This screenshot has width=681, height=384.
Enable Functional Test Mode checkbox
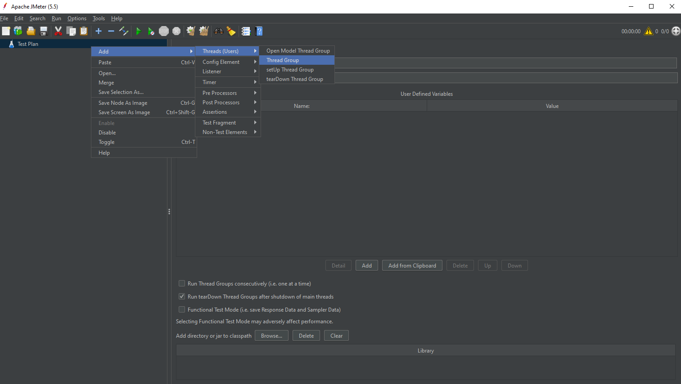(182, 310)
